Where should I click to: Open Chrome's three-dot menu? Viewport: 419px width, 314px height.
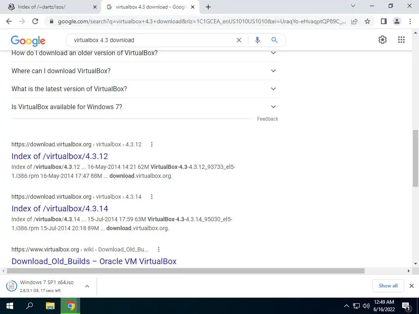coord(410,21)
